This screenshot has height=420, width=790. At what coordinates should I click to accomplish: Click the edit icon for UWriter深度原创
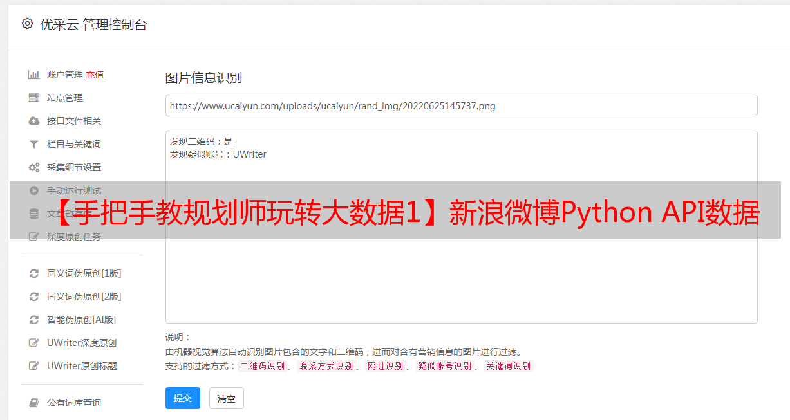34,343
